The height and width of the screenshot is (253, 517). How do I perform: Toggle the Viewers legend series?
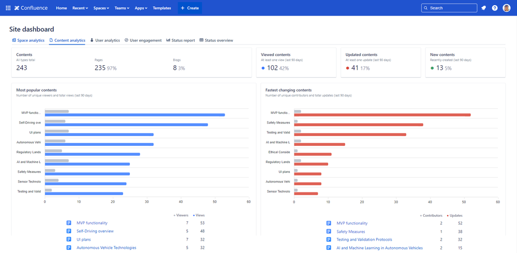[x=181, y=215]
